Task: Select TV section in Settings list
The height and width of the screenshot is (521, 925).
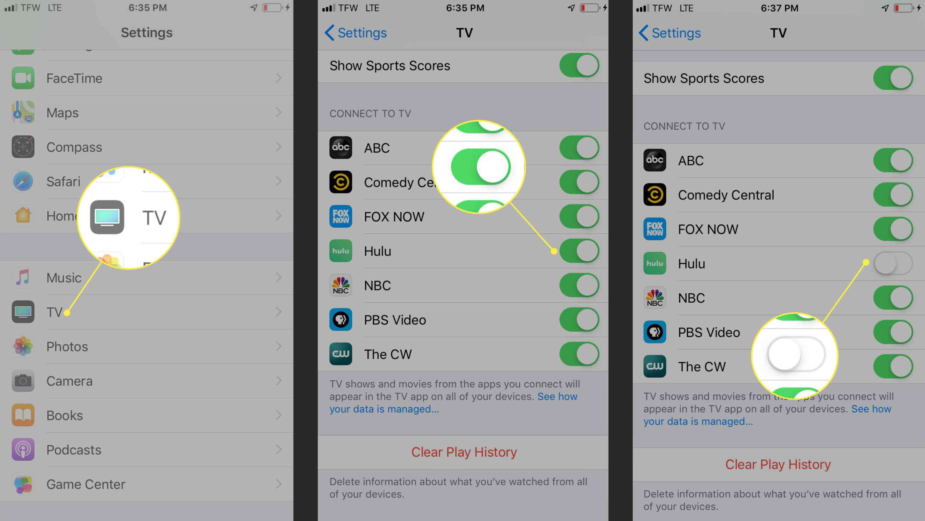Action: tap(54, 312)
